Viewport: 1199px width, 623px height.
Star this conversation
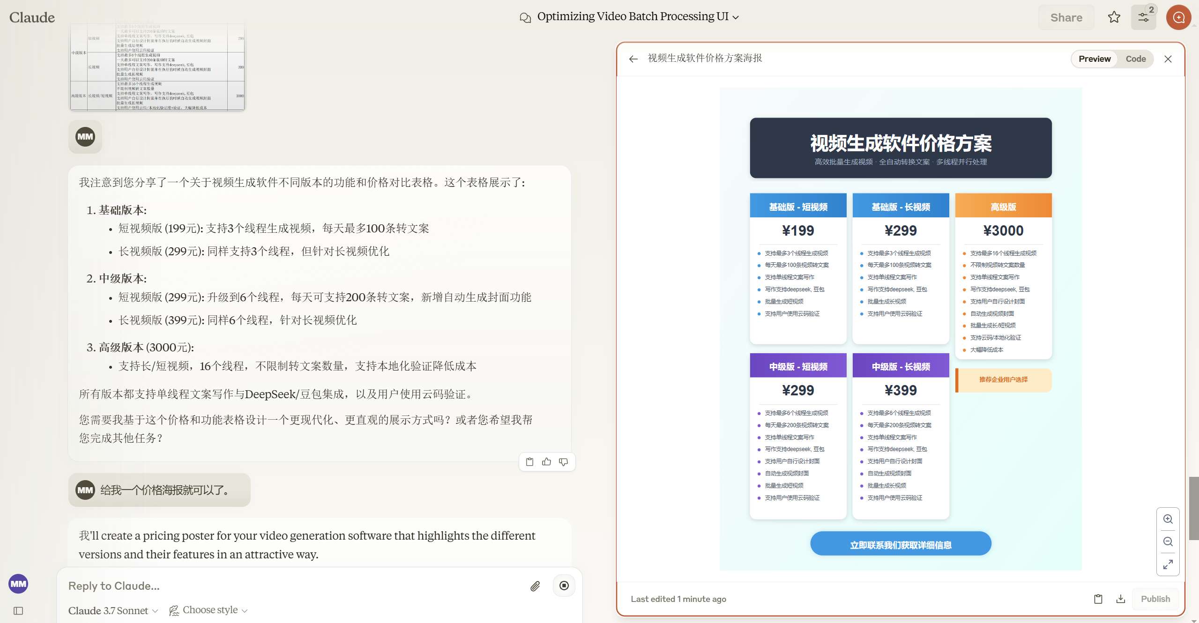pyautogui.click(x=1114, y=17)
